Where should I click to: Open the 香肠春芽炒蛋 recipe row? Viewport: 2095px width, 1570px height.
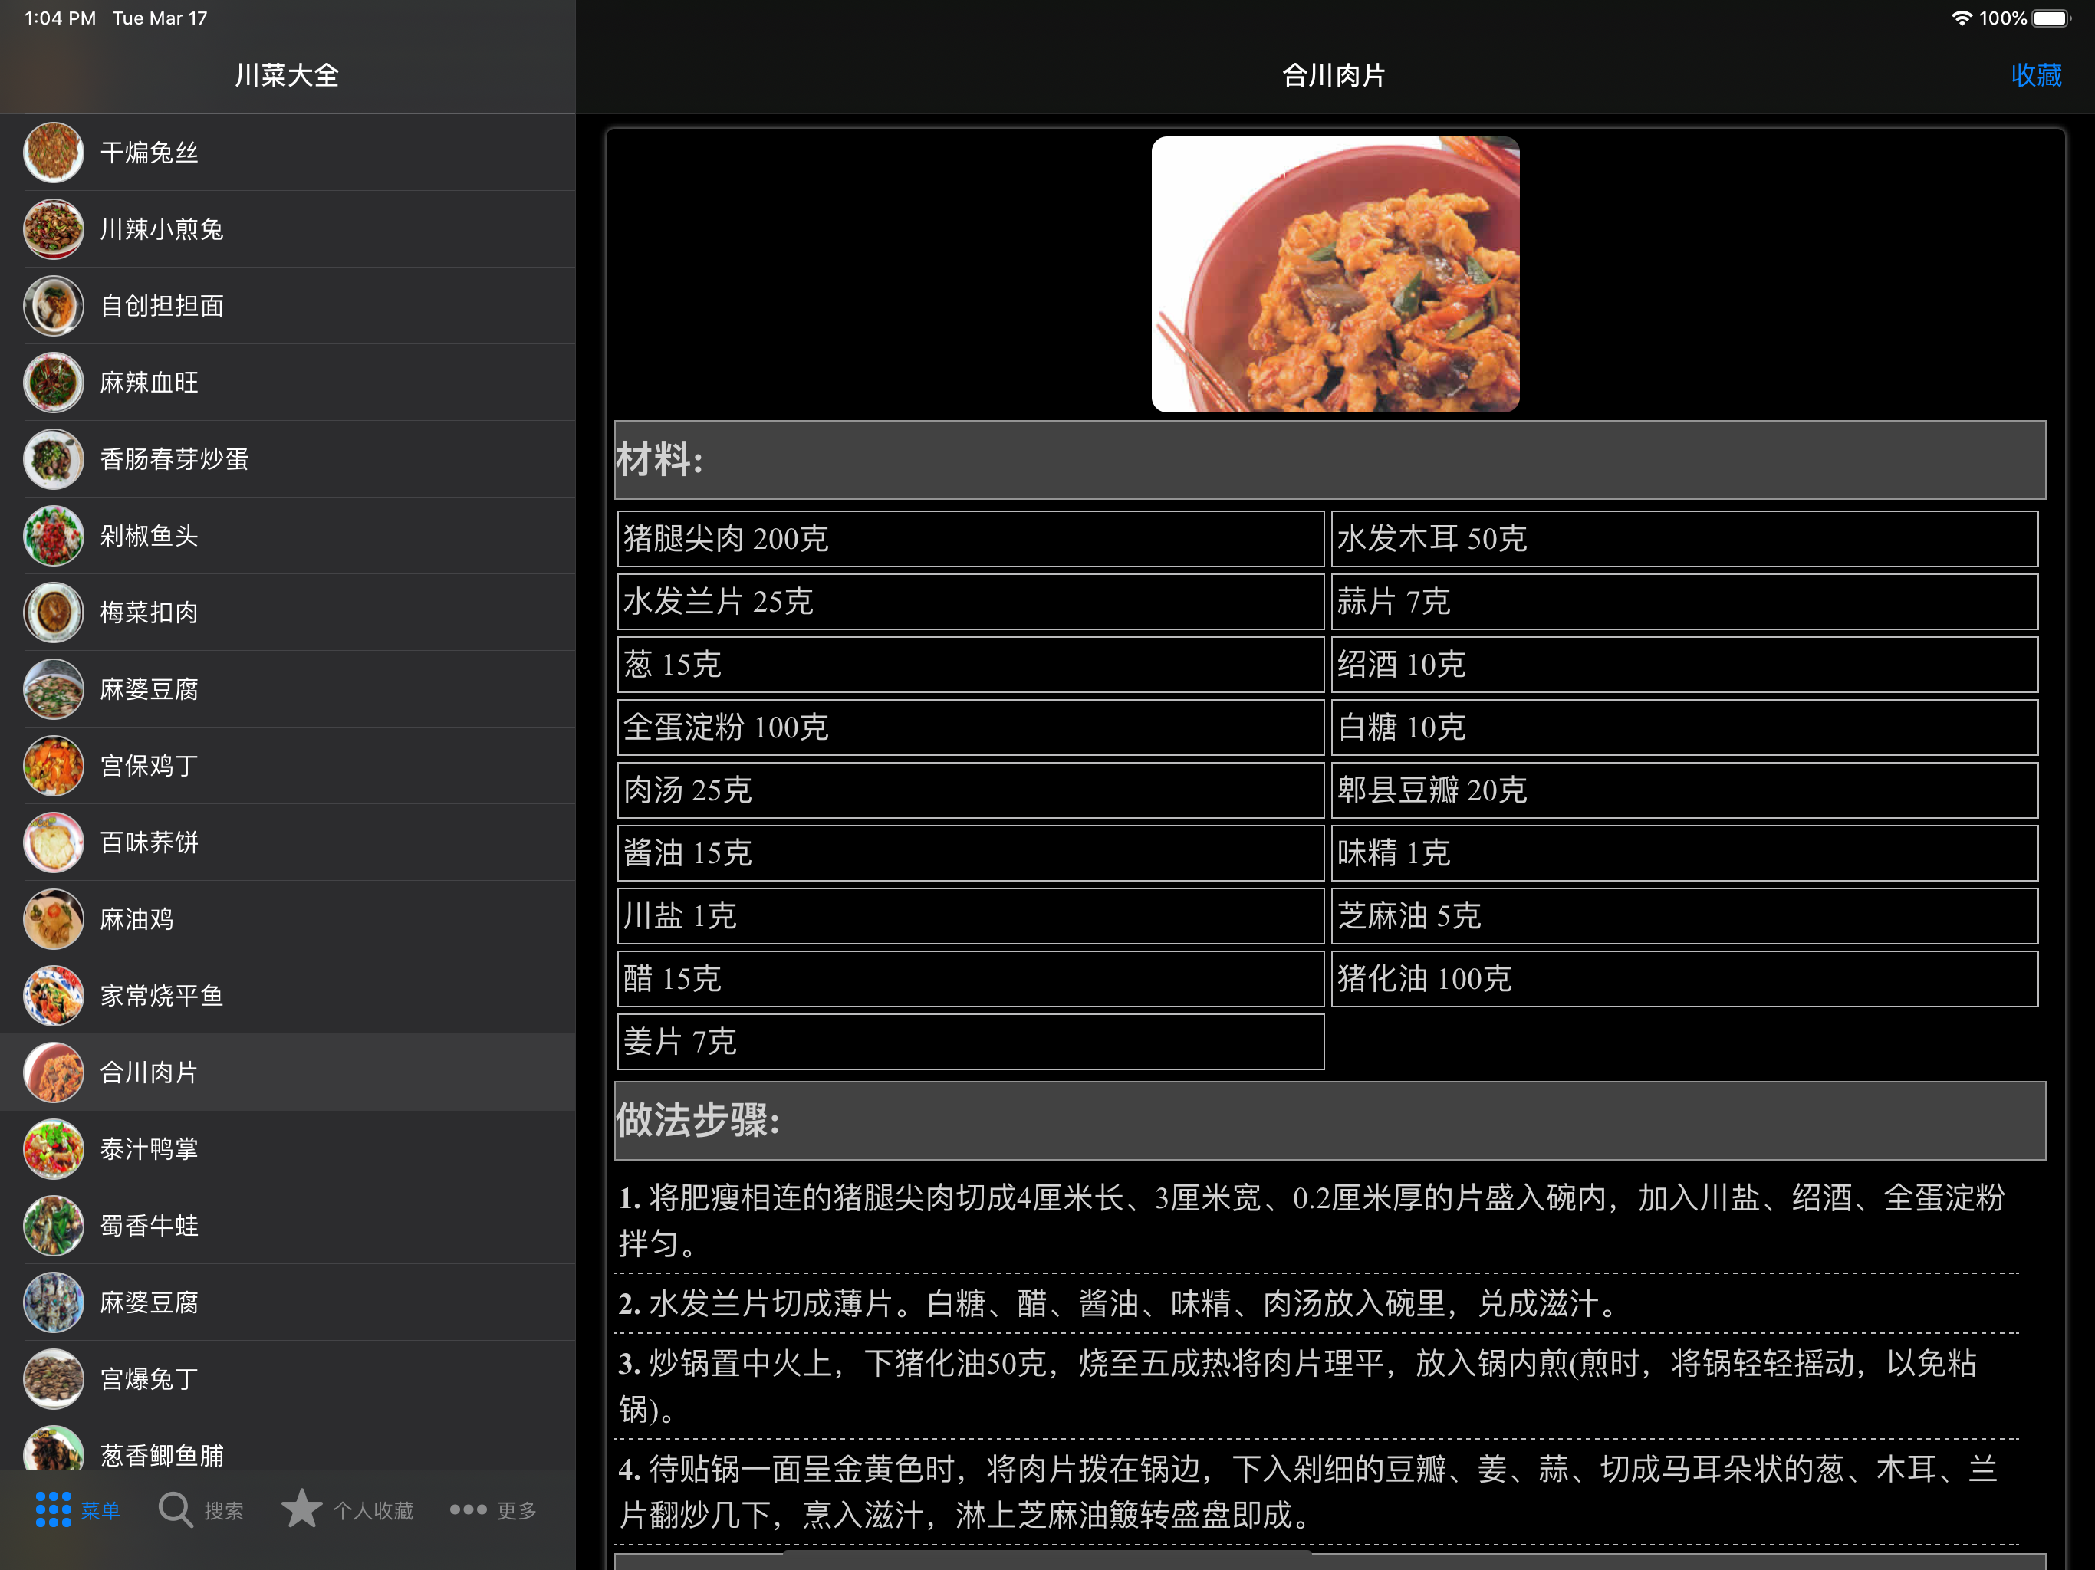tap(288, 459)
